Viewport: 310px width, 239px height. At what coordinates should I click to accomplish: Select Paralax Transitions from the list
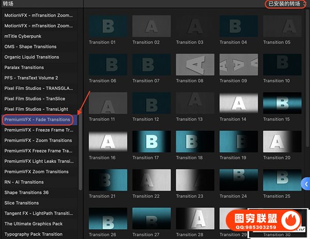24,67
